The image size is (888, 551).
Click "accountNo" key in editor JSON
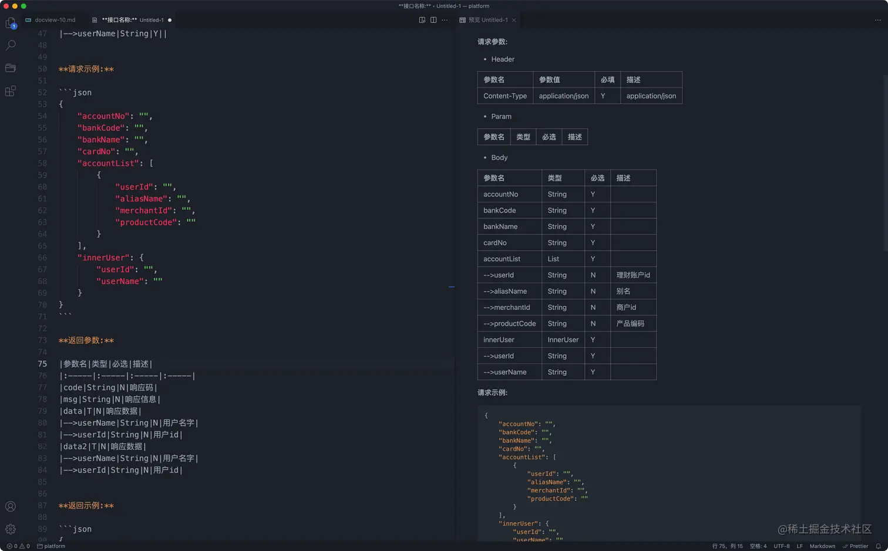[x=103, y=116]
